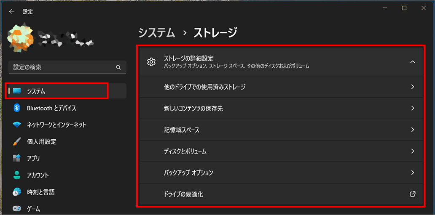Viewport: 435px width, 215px height.
Task: Select the Bluetooth とデバイス icon
Action: point(17,108)
